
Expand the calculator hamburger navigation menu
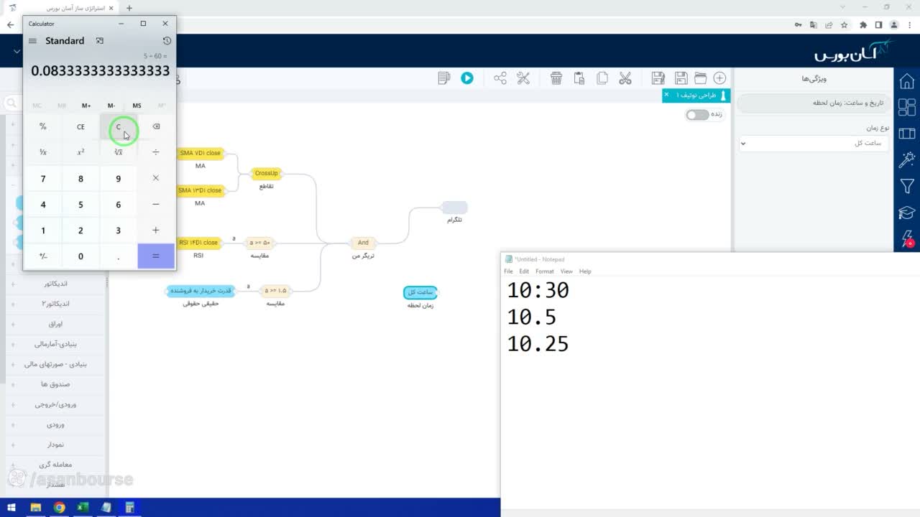click(x=32, y=41)
